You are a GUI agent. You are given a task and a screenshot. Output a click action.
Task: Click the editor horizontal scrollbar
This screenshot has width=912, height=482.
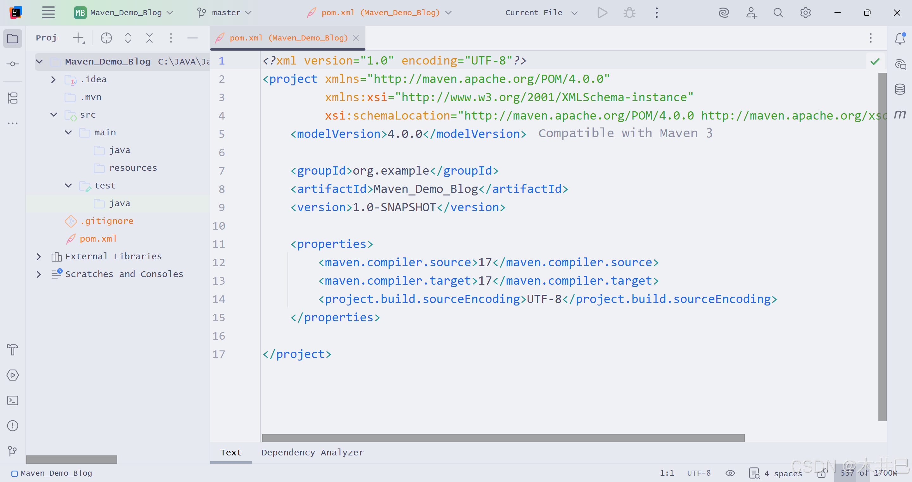[503, 438]
